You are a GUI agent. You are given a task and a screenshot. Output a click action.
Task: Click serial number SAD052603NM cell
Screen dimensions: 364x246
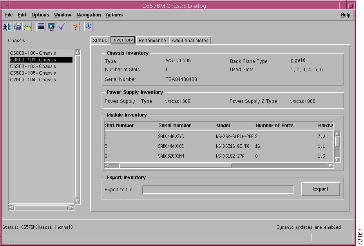point(171,156)
